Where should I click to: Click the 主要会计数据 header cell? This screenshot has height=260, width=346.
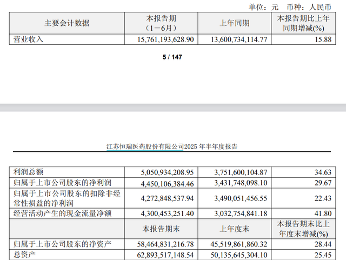click(67, 23)
